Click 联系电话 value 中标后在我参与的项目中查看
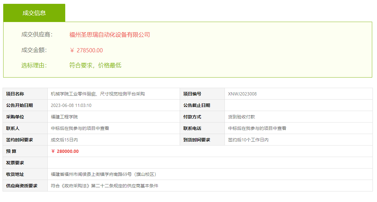This screenshot has width=377, height=202. pos(257,128)
